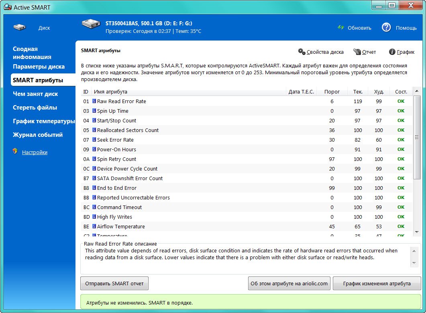Click info icon of Spin Up Time
Image resolution: width=426 pixels, height=313 pixels.
pos(94,110)
